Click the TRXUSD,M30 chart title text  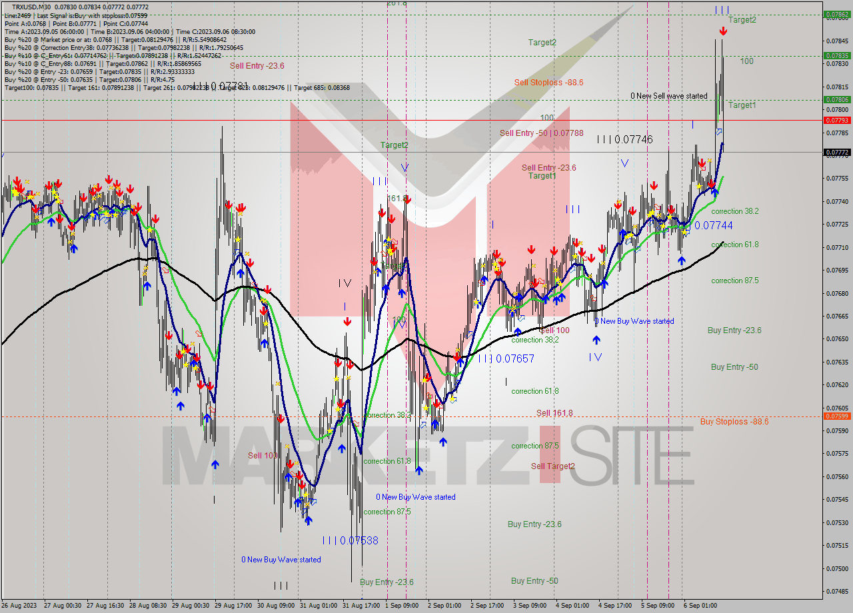point(31,7)
